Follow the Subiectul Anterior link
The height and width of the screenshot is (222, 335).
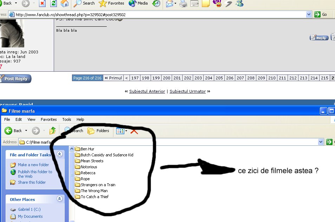147,91
